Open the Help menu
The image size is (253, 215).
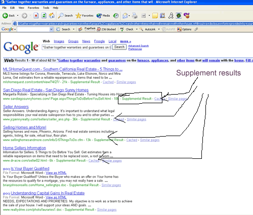[x=56, y=8]
